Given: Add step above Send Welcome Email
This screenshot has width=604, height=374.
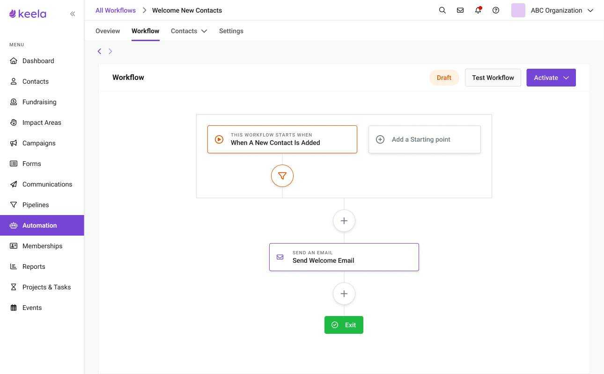Looking at the screenshot, I should coord(344,221).
